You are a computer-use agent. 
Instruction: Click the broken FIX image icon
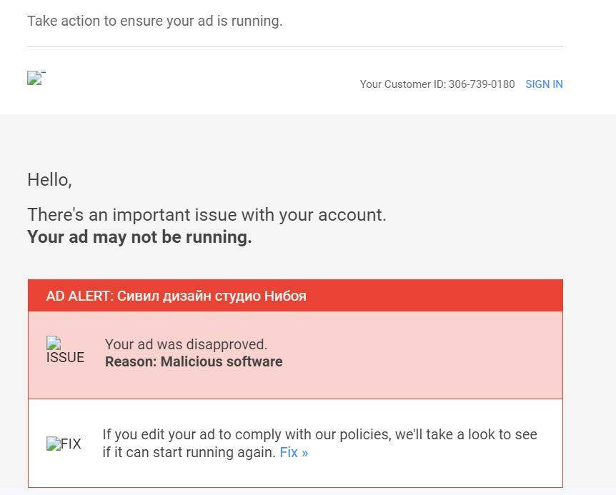pos(54,444)
